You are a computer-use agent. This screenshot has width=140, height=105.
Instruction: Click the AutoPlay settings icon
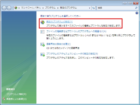pos(43,44)
